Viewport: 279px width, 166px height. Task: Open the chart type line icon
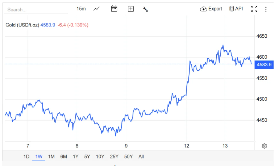(96, 9)
